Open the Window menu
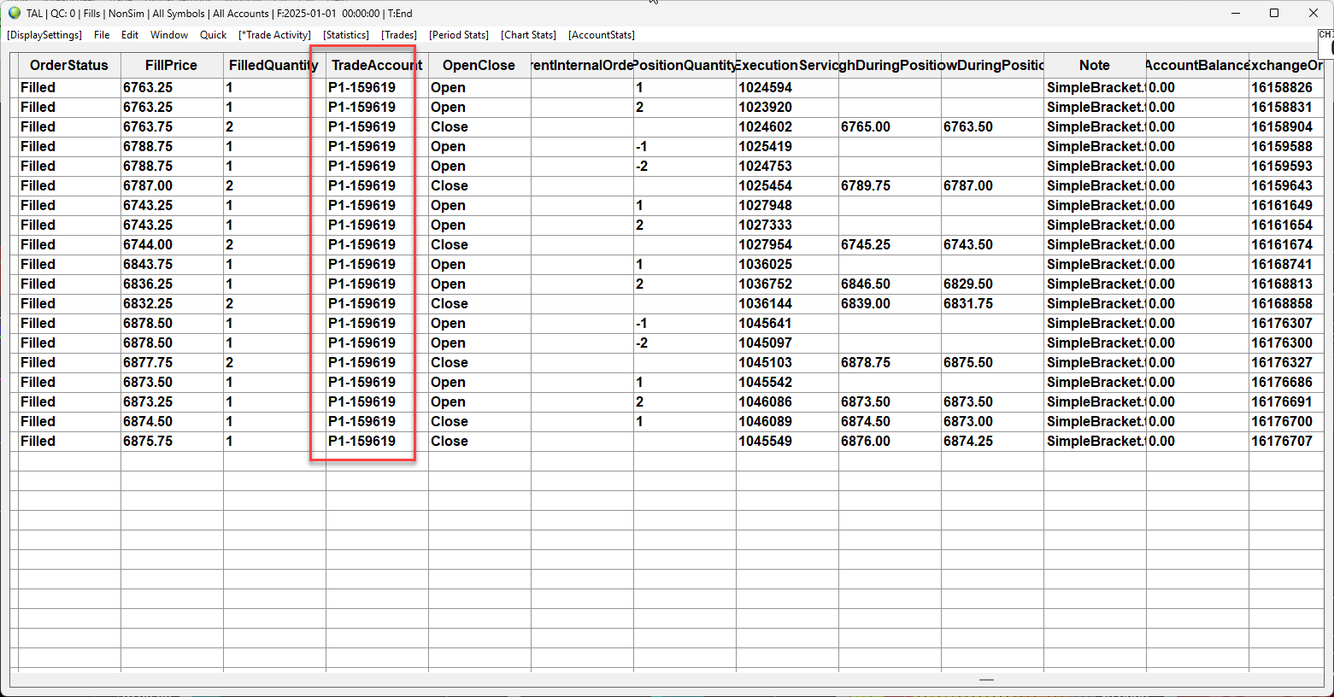 point(169,35)
